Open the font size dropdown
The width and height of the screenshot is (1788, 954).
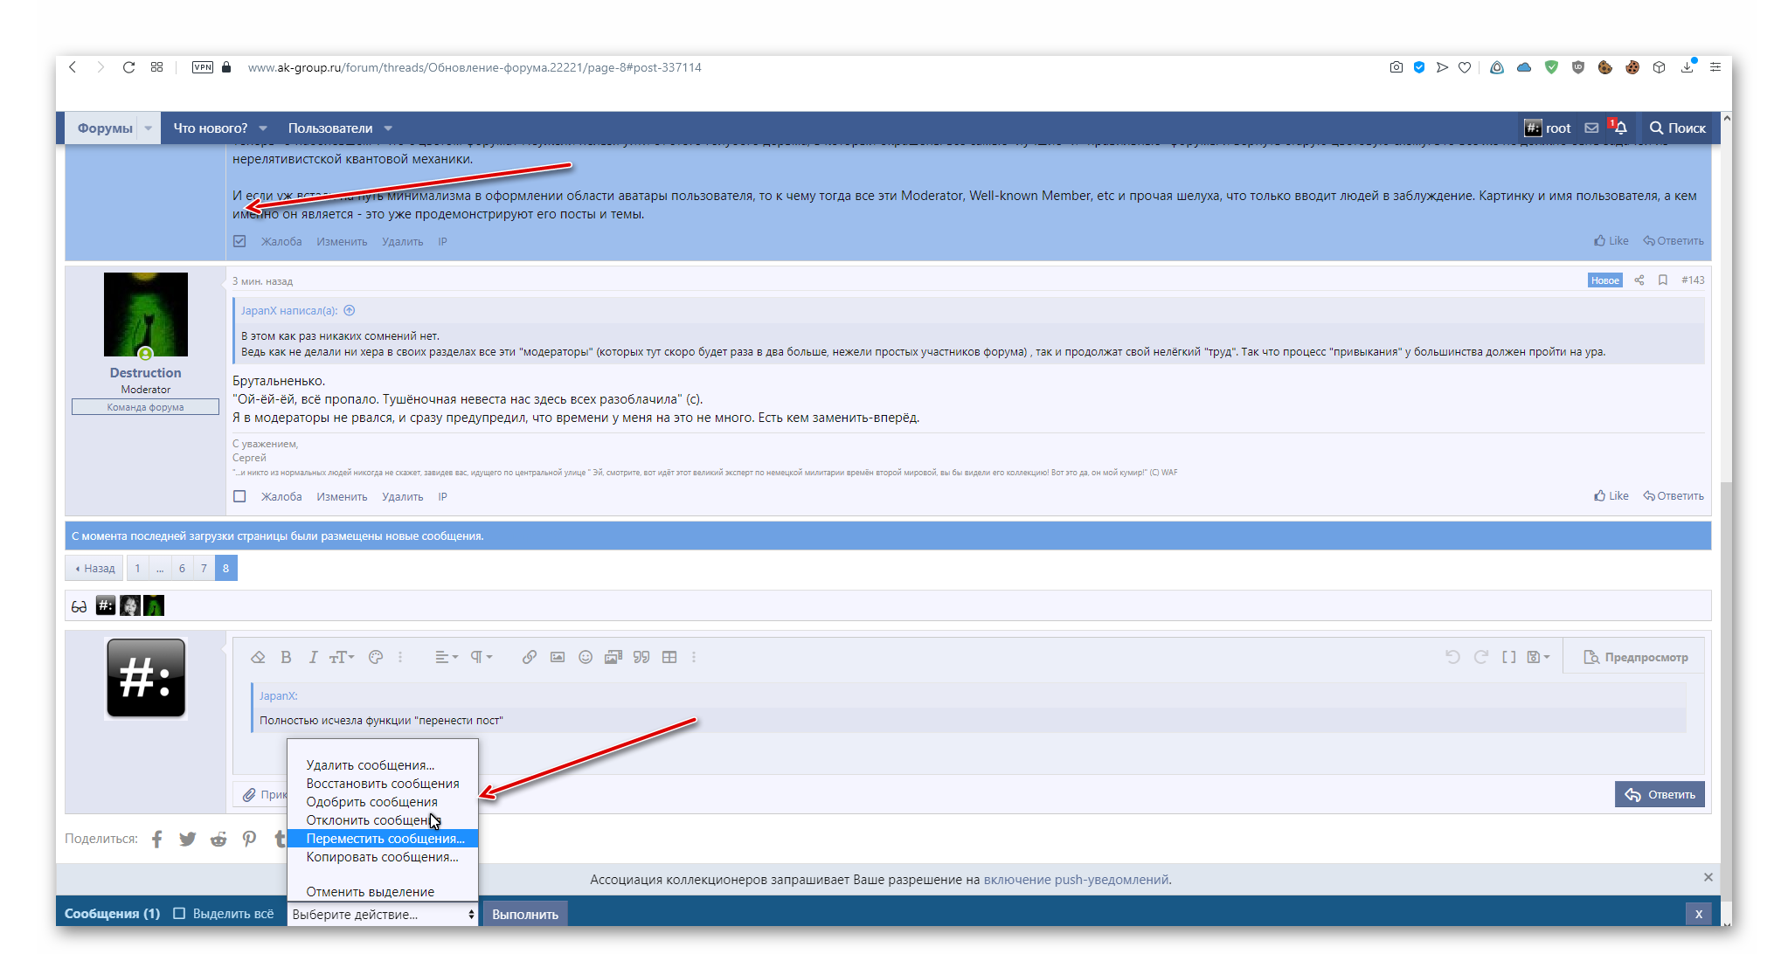(x=342, y=657)
